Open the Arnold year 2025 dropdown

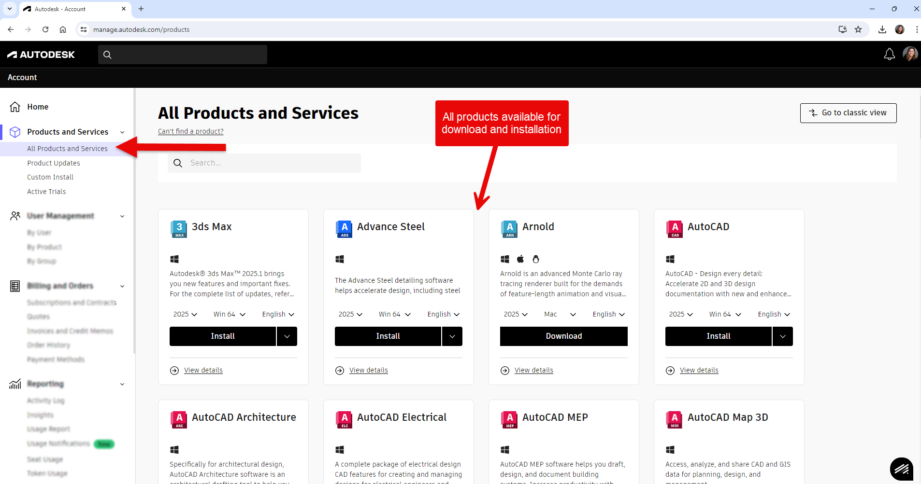(x=516, y=314)
